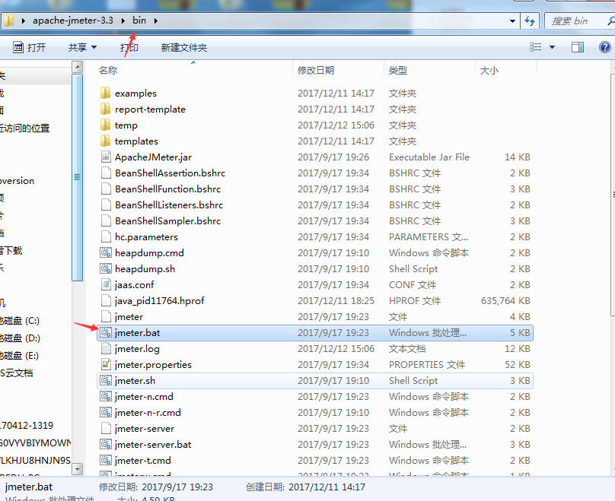Click the change view icon
This screenshot has height=501, width=615.
pos(535,47)
